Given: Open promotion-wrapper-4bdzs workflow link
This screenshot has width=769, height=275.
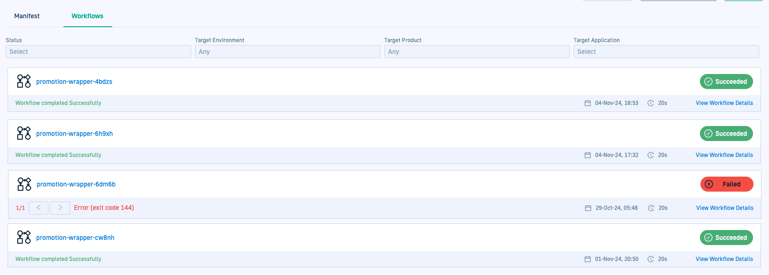Looking at the screenshot, I should point(74,82).
